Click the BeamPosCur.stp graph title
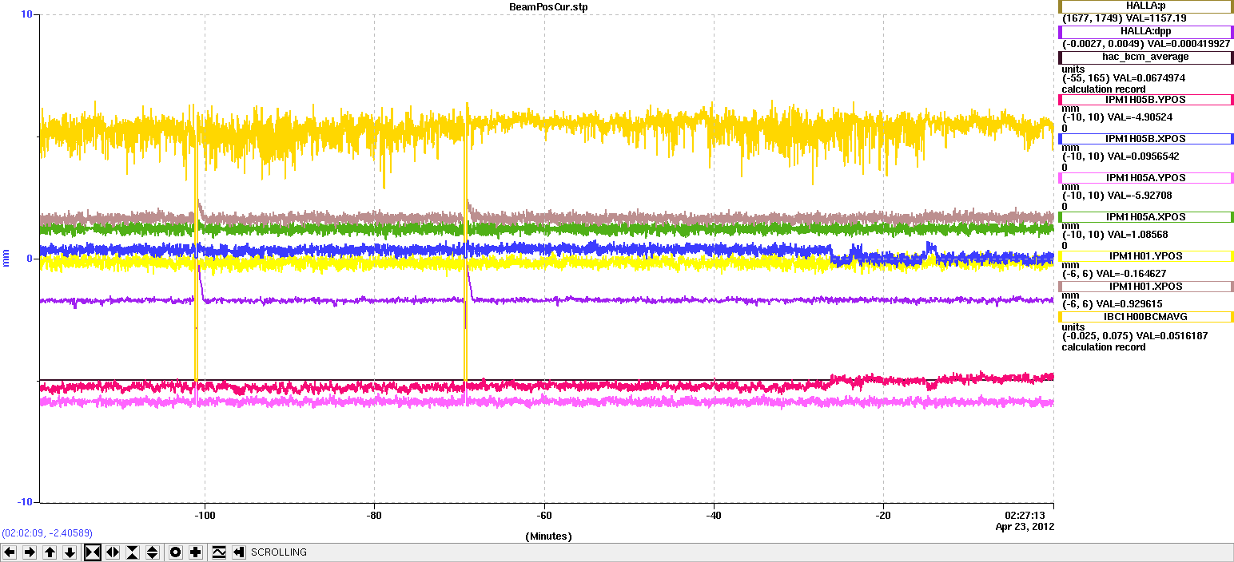The height and width of the screenshot is (562, 1234). 547,6
